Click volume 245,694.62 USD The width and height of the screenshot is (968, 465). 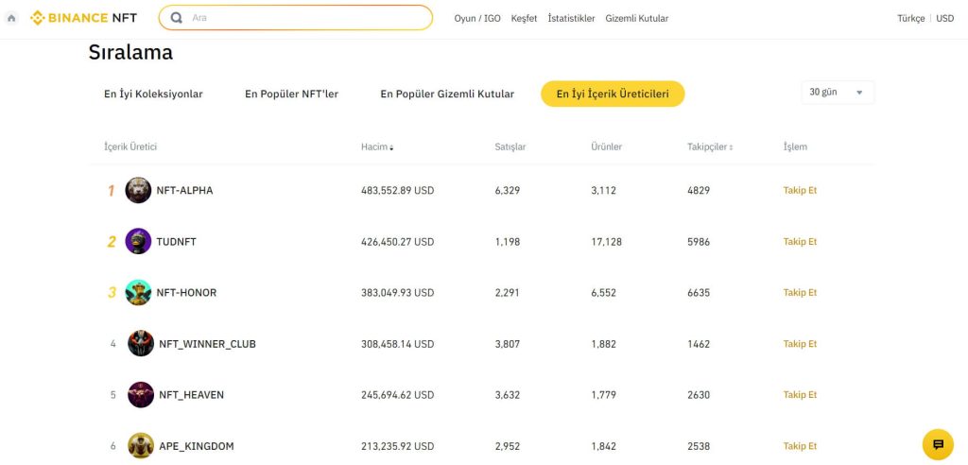coord(398,395)
